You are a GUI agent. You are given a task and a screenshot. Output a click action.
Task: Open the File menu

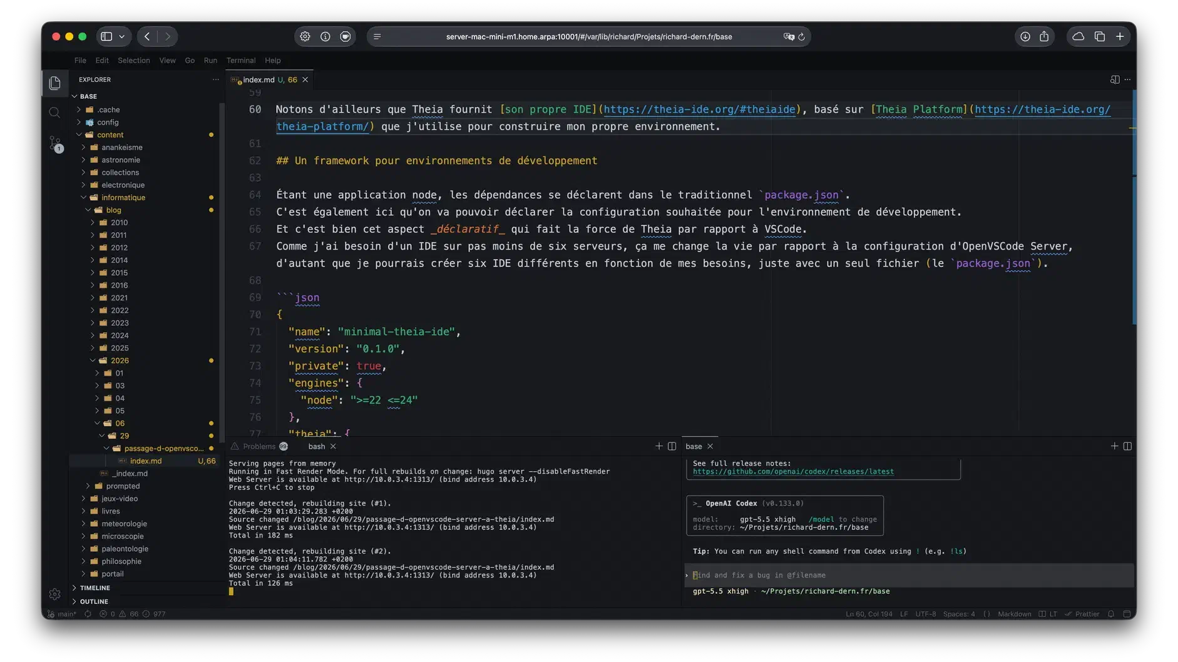click(80, 60)
